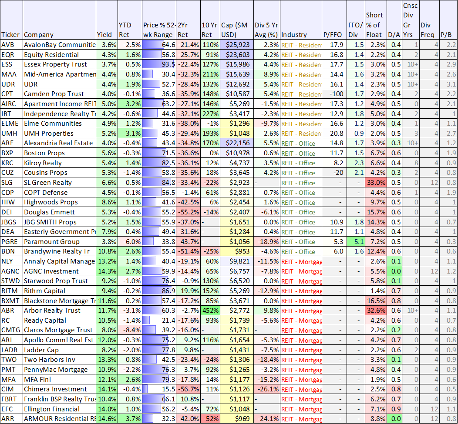Click the $953 market cap cell

(237, 251)
